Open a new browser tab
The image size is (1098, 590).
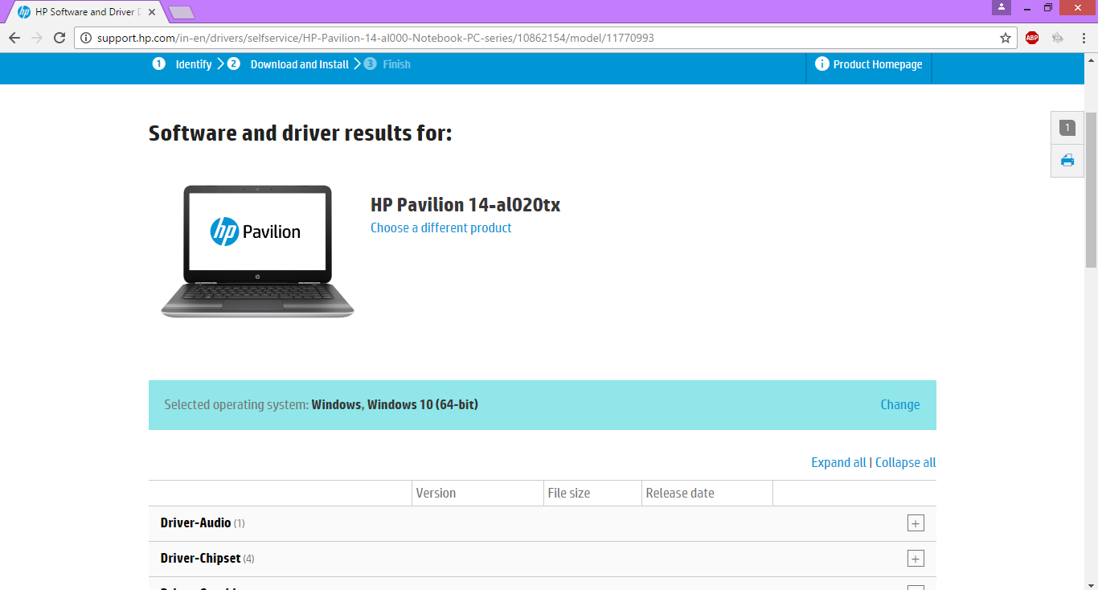point(182,12)
